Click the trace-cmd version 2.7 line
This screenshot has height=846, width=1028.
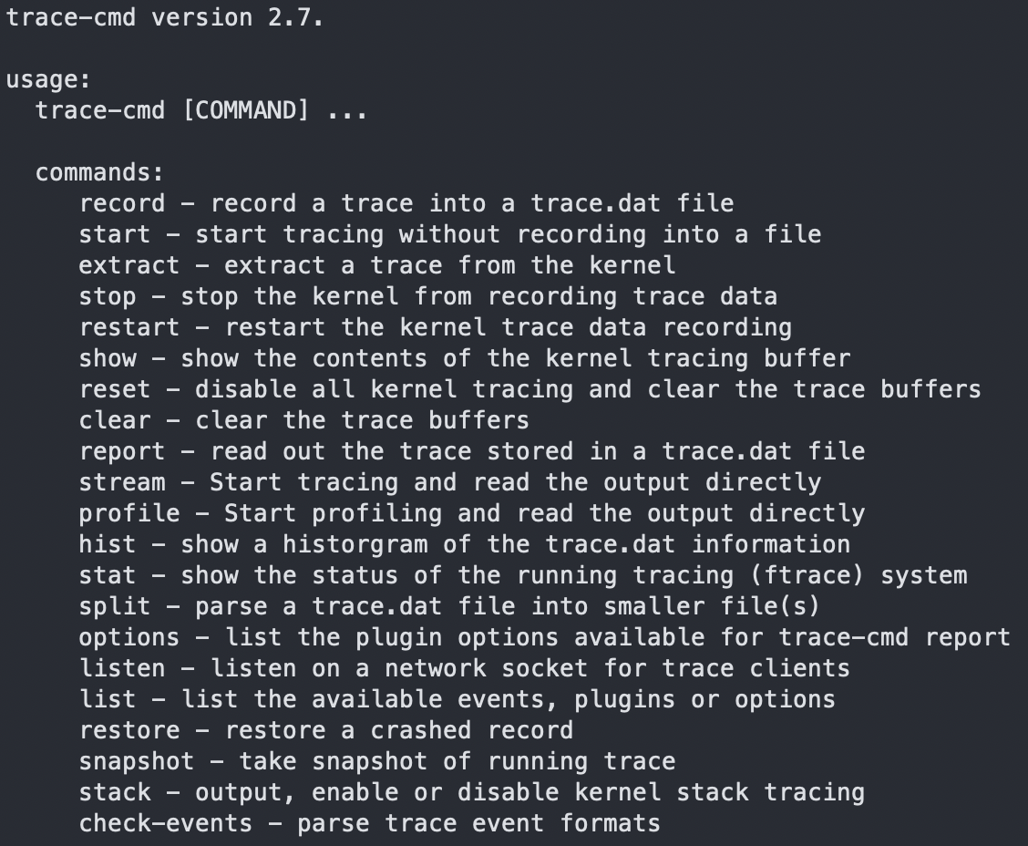point(164,17)
